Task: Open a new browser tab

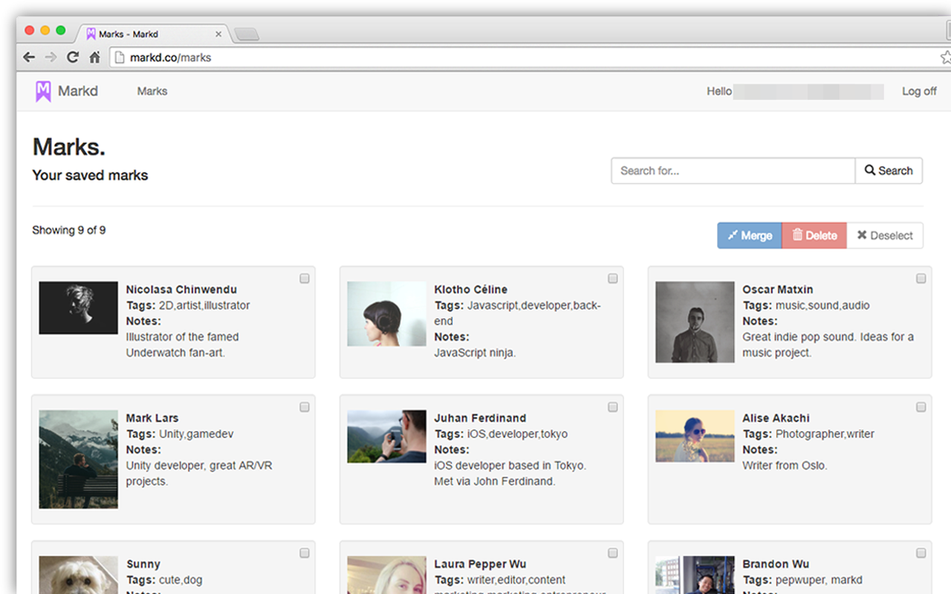Action: click(246, 34)
